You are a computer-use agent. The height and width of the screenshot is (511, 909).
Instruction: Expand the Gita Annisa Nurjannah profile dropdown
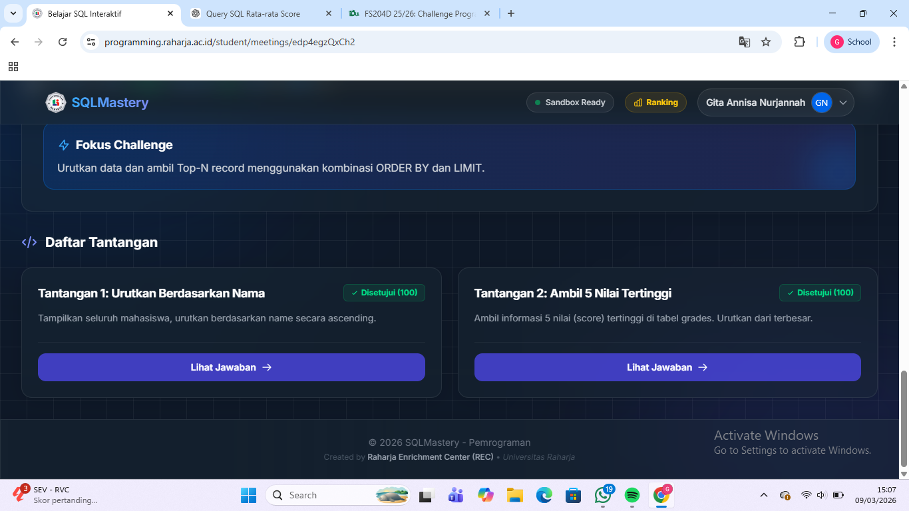(843, 102)
